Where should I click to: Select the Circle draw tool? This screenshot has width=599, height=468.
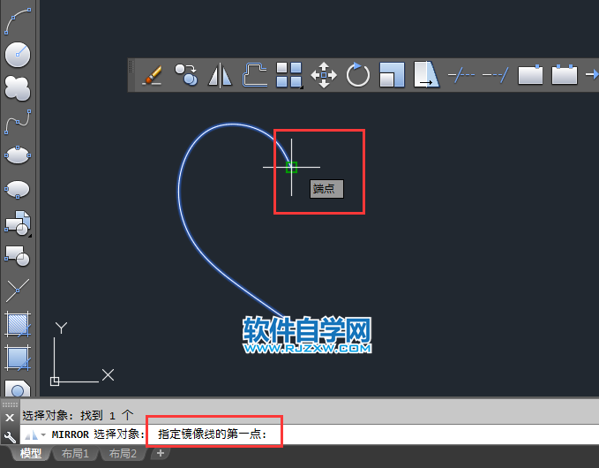pyautogui.click(x=18, y=55)
